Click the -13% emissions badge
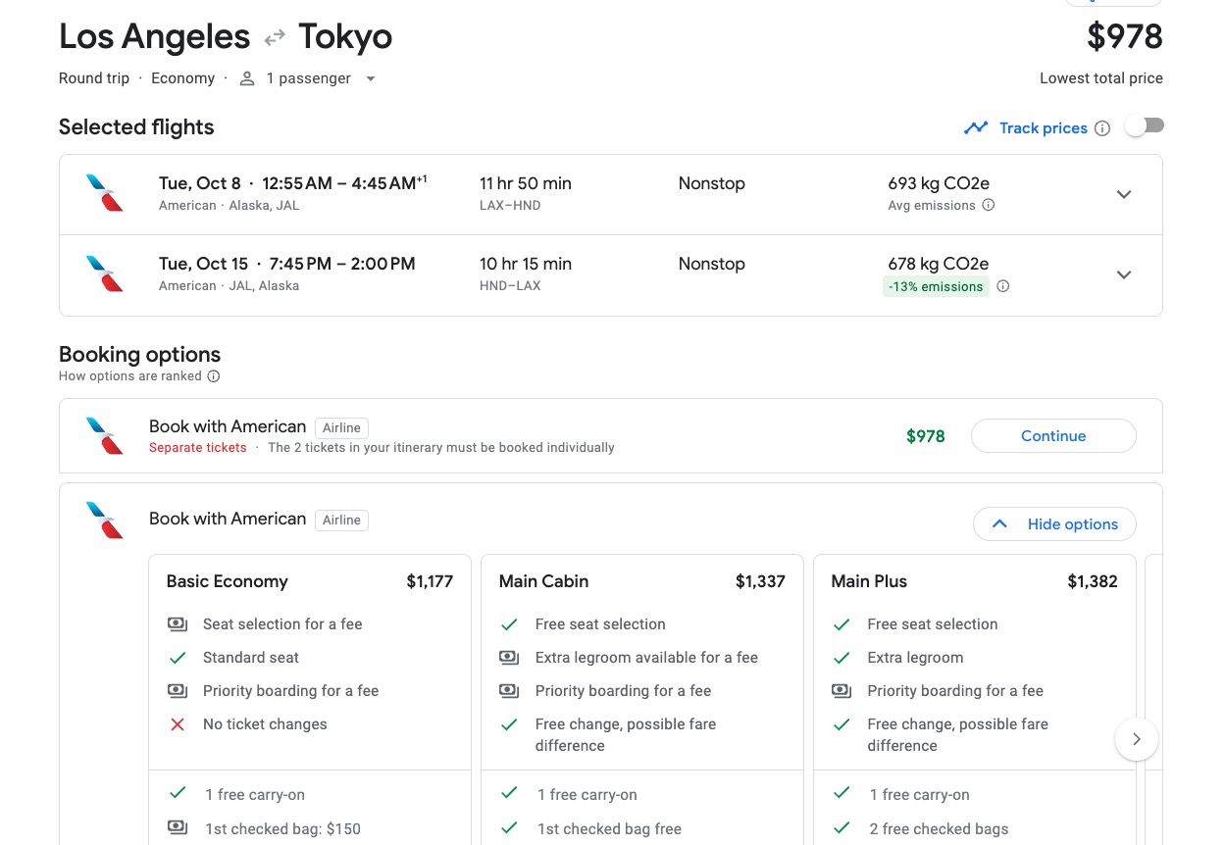 click(x=936, y=286)
